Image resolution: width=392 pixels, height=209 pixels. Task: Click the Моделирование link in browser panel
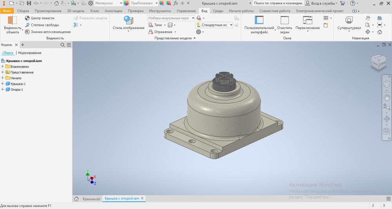pyautogui.click(x=30, y=53)
